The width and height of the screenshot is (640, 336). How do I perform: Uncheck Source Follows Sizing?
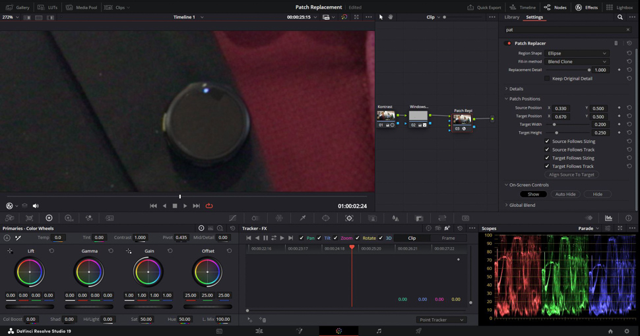point(547,141)
